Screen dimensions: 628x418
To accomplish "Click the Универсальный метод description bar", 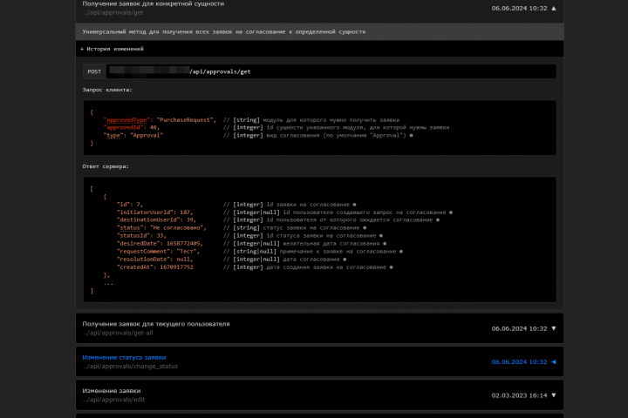I will [319, 31].
